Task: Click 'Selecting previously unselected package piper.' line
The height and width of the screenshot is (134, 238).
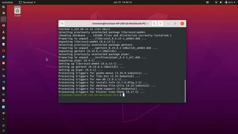Action: [x=94, y=54]
